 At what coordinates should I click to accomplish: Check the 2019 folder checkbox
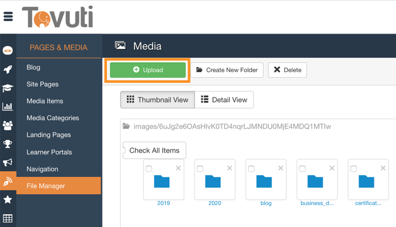pos(149,169)
